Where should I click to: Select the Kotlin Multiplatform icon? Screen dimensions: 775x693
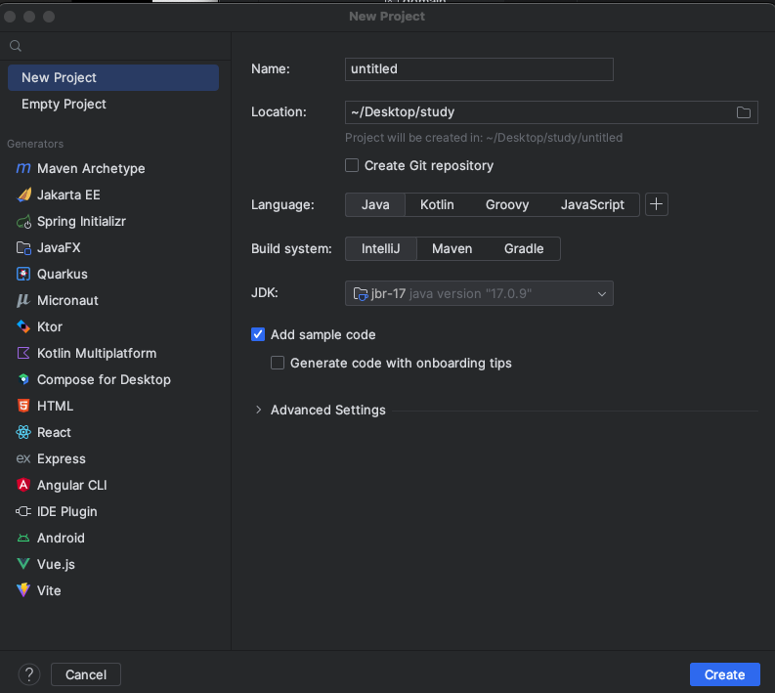23,353
